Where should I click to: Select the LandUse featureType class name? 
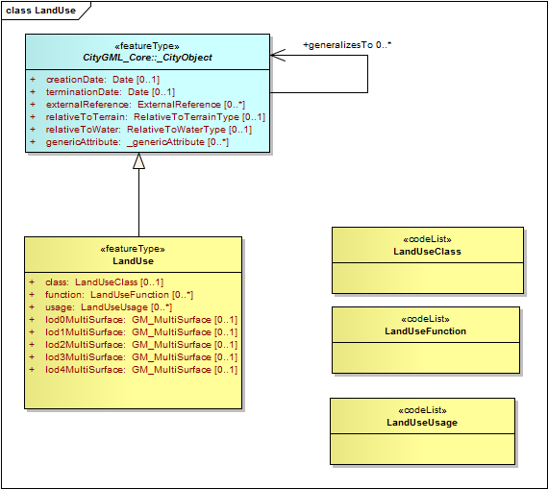[x=133, y=261]
